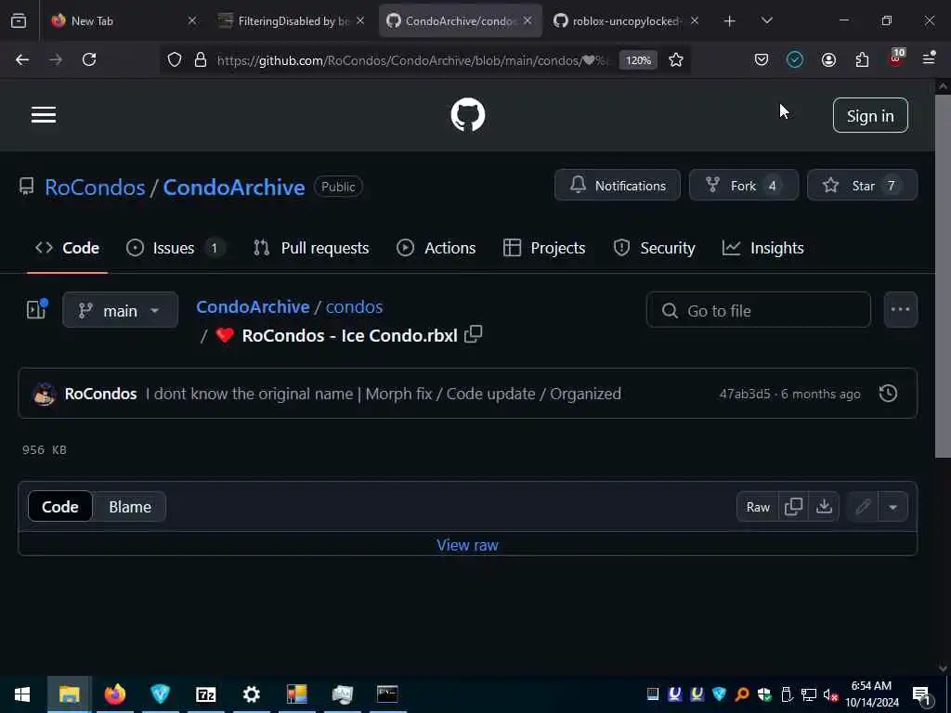This screenshot has width=951, height=713.
Task: Star the repository
Action: point(862,186)
